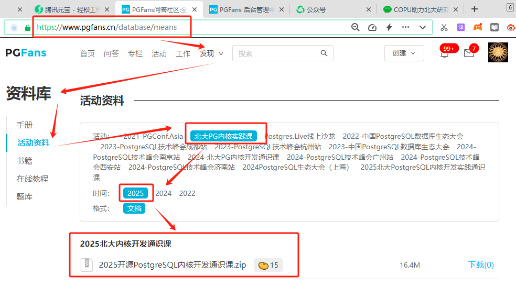Open the messages envelope icon with 7 badge
Viewport: 516px width, 298px height.
tap(469, 52)
